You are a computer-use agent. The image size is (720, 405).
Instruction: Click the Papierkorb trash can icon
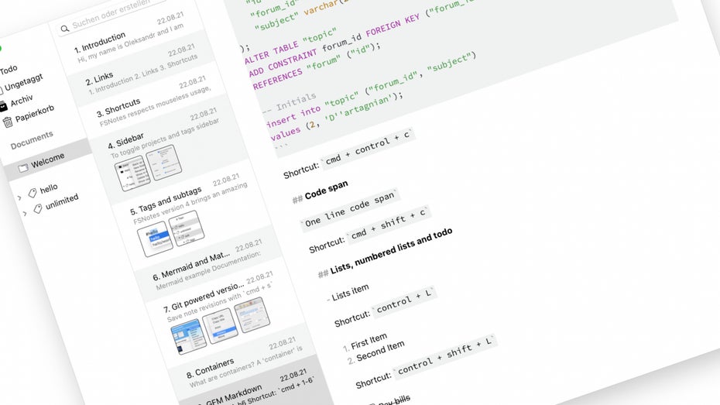tap(8, 122)
